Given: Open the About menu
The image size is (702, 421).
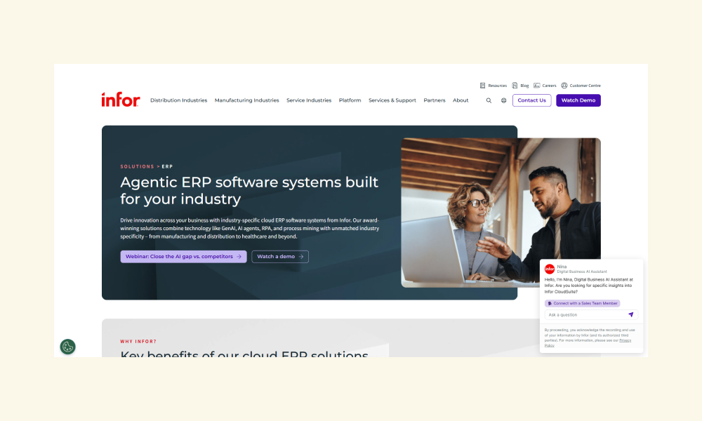Looking at the screenshot, I should (x=461, y=100).
